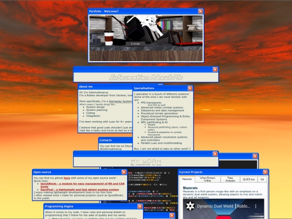Close the Programming Dogma window
The height and width of the screenshot is (219, 292).
140,207
